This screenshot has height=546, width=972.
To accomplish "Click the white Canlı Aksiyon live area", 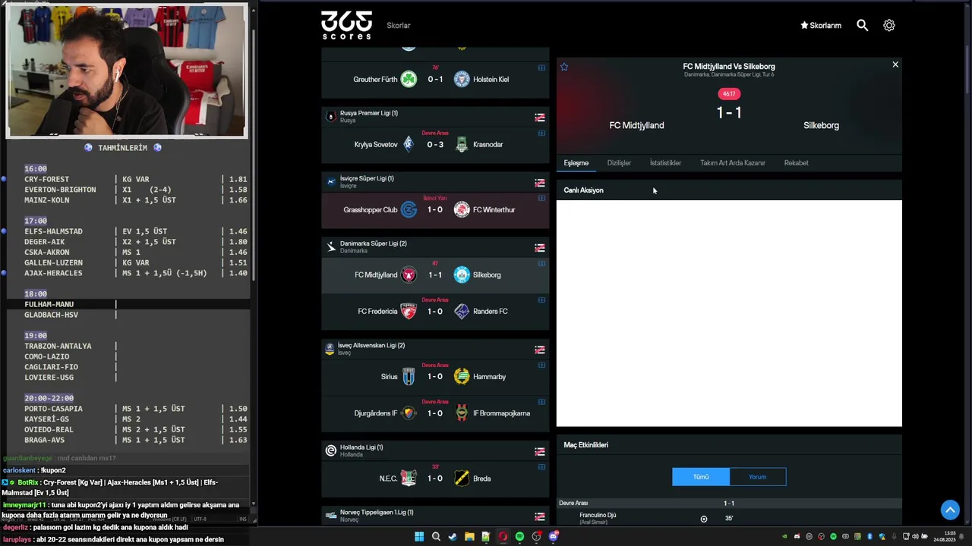I will tap(729, 313).
